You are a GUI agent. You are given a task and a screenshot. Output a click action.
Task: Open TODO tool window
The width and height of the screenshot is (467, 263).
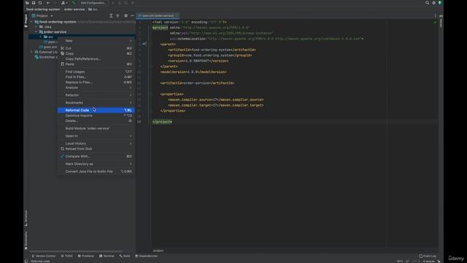(66, 256)
